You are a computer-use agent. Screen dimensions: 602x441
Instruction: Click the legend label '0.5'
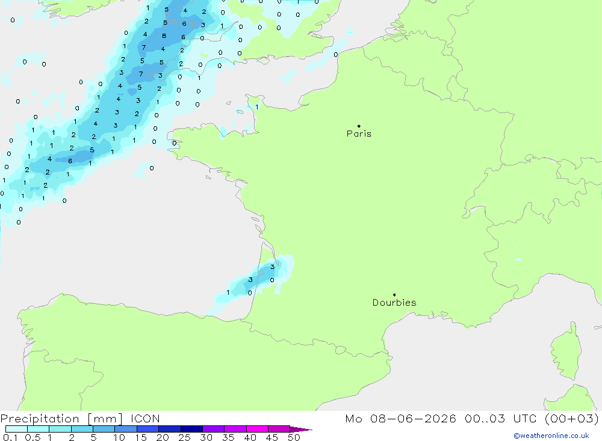pos(33,437)
